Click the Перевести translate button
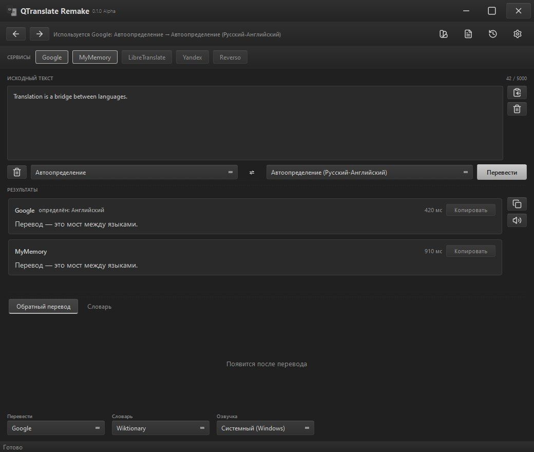 coord(502,173)
